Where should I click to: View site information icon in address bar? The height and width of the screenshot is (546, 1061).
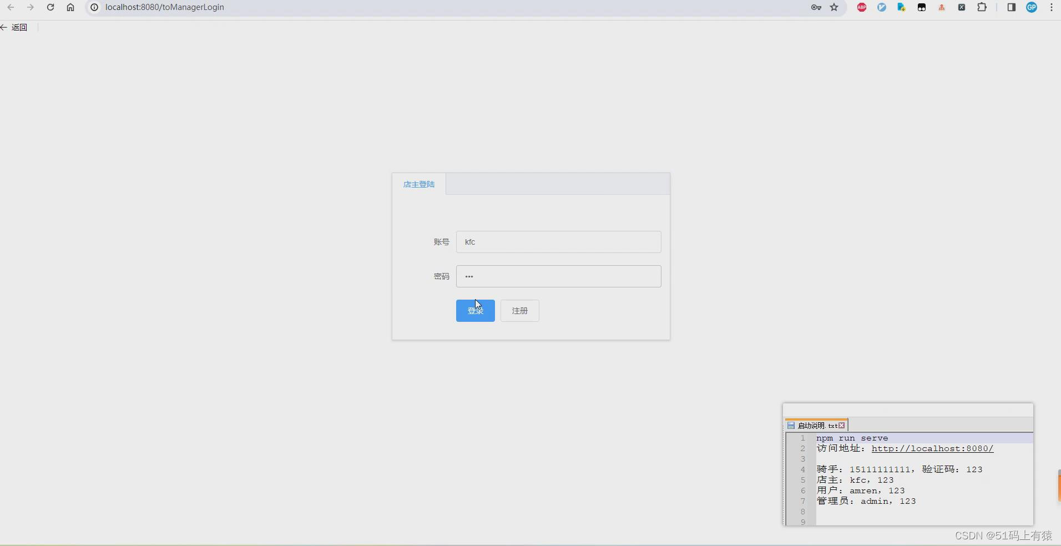95,7
